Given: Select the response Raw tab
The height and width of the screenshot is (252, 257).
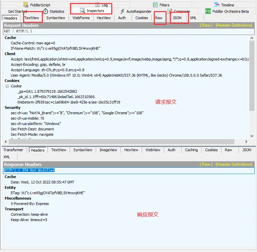Looking at the screenshot, I should pos(228,150).
